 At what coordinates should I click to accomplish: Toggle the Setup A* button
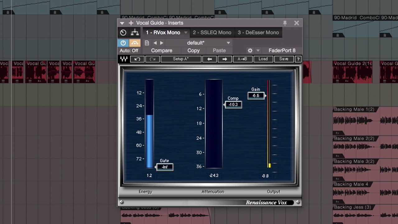tap(181, 59)
